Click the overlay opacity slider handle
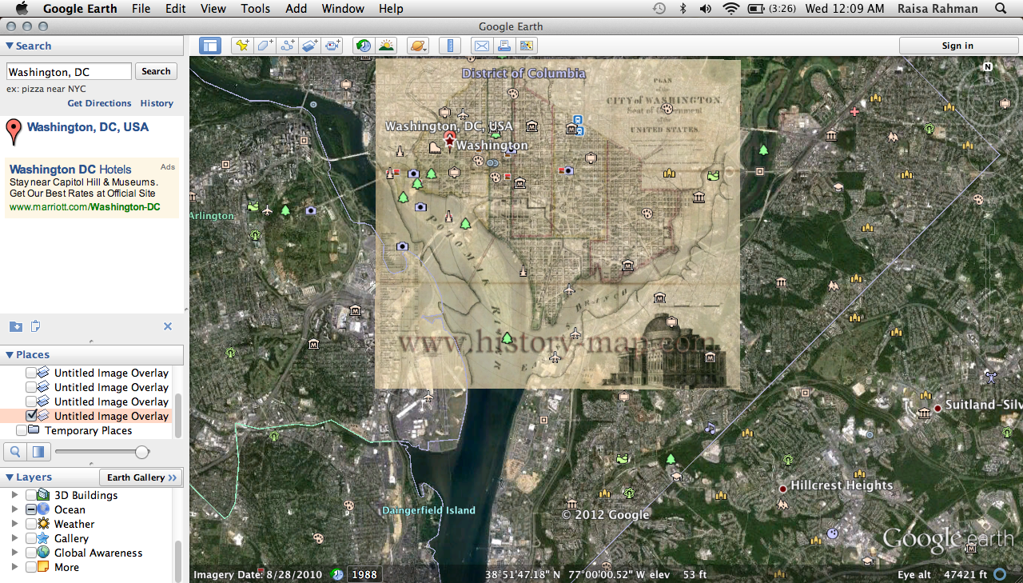The height and width of the screenshot is (583, 1023). click(142, 453)
